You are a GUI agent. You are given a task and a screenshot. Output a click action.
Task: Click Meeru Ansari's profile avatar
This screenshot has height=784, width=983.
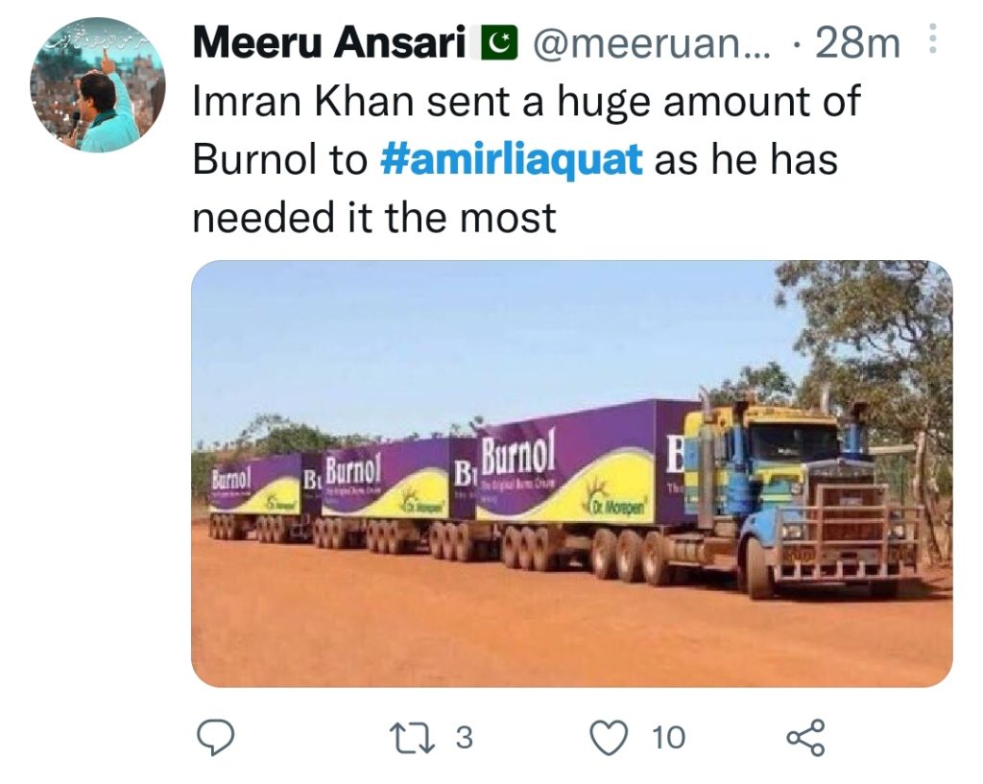coord(98,84)
